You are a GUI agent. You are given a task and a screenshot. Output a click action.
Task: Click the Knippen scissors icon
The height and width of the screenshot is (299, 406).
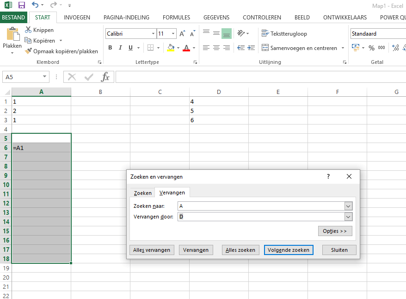click(28, 30)
